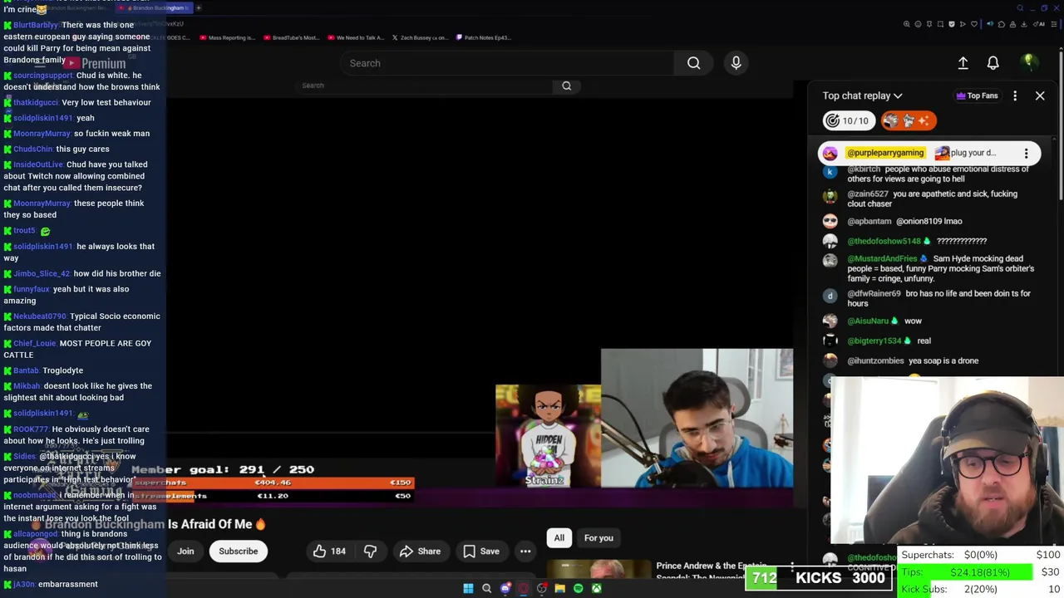
Task: Open the account avatar menu
Action: (1028, 63)
